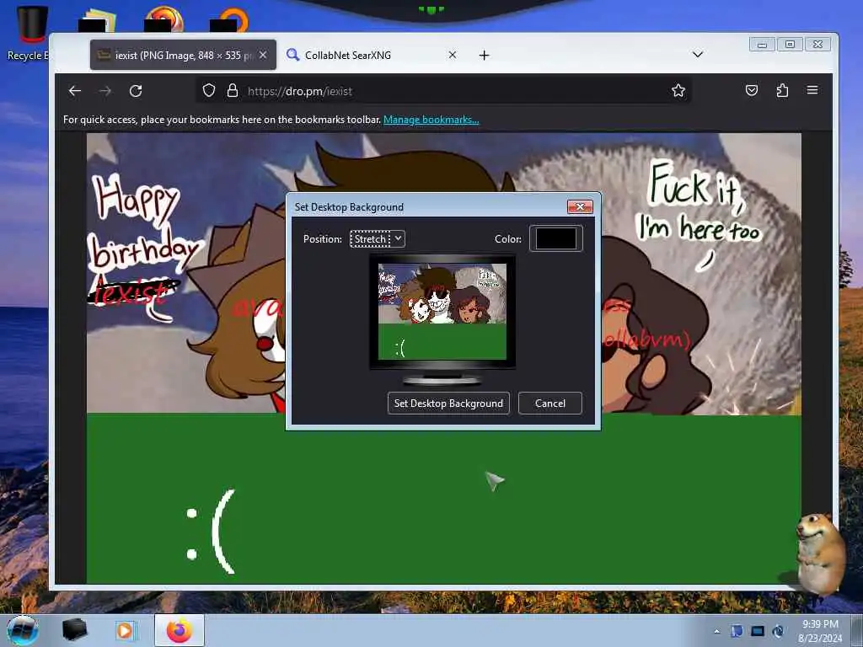Open the shield tracking protection icon
This screenshot has width=863, height=647.
(209, 90)
